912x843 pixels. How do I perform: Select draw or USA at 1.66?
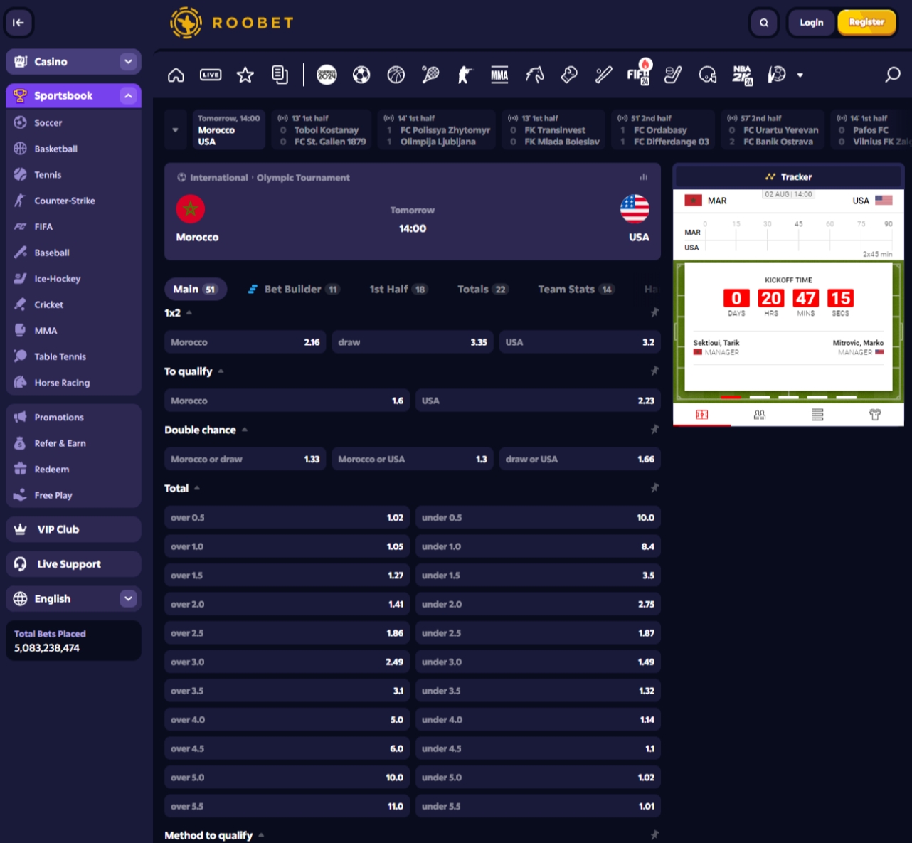point(580,459)
